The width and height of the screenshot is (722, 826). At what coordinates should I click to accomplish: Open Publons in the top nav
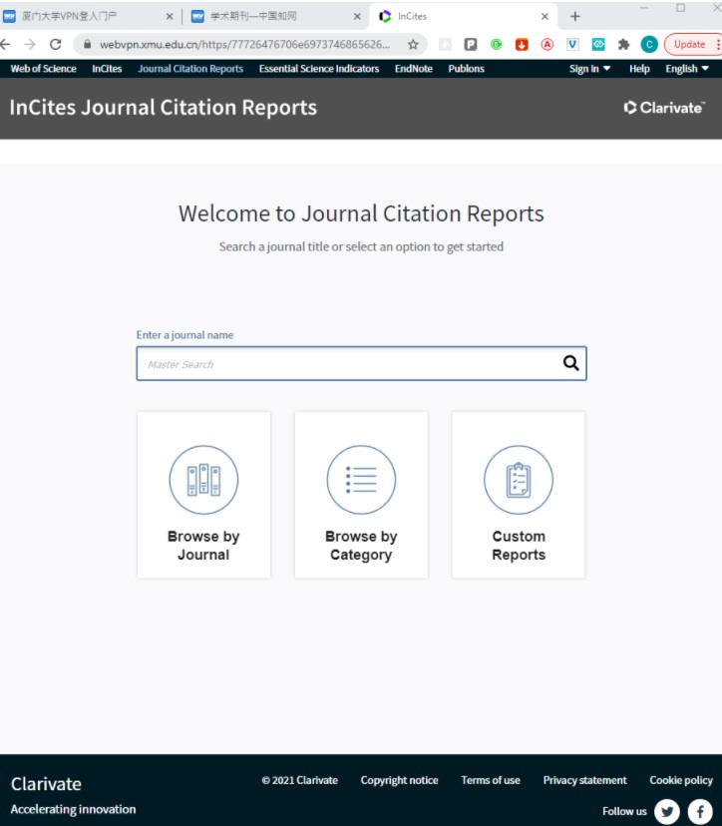pyautogui.click(x=466, y=69)
